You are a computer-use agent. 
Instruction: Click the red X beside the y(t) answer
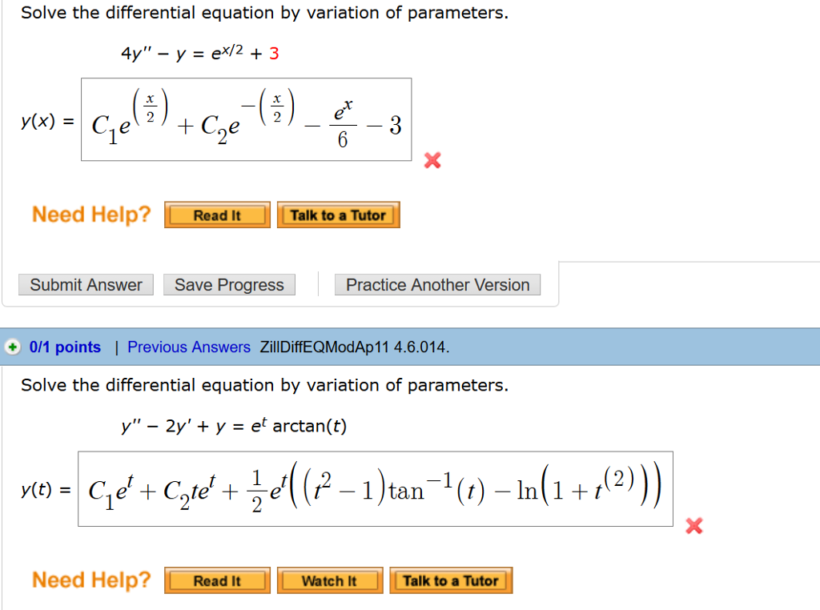(693, 526)
